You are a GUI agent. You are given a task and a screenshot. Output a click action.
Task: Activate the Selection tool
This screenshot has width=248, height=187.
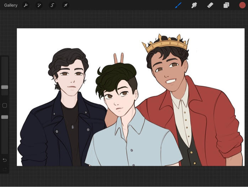click(x=52, y=5)
